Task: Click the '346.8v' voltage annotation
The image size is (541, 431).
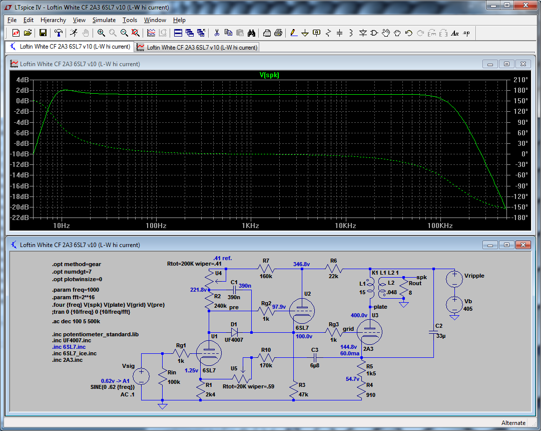Action: [x=301, y=264]
